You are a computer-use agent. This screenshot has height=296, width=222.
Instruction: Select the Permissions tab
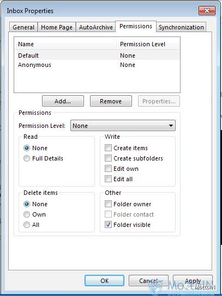click(x=136, y=26)
